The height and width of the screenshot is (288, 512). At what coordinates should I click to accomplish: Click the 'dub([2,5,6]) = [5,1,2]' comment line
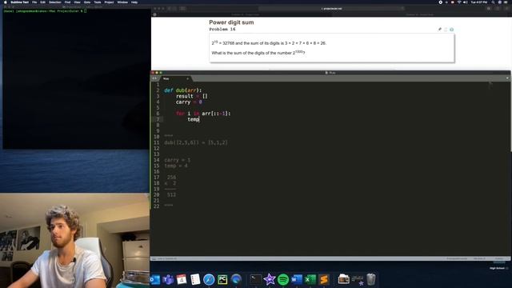[x=196, y=142]
